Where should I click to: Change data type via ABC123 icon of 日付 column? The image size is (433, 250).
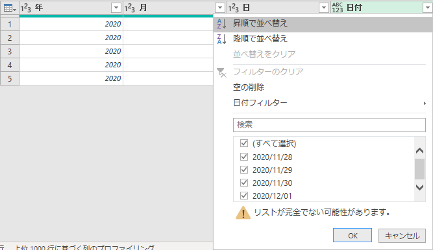pos(338,8)
